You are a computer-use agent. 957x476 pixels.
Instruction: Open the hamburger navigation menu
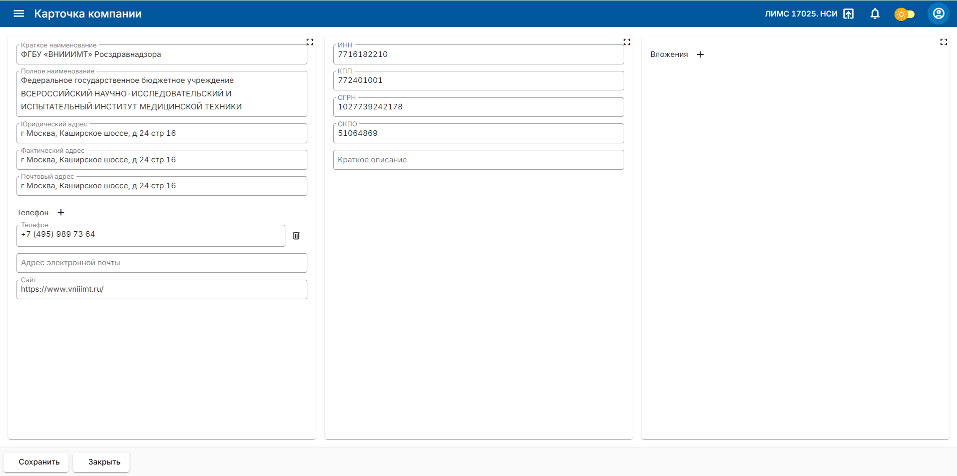18,13
